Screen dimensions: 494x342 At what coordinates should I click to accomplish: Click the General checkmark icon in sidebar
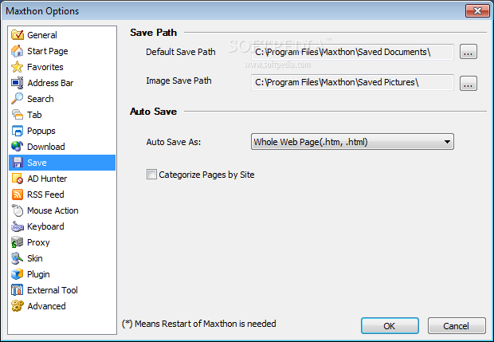(18, 34)
